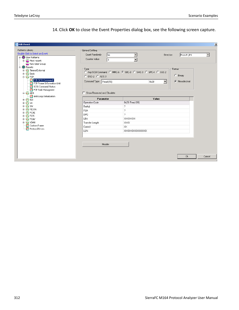Open the Command Type dropdown arrow
This screenshot has height=310, width=239.
click(x=165, y=82)
